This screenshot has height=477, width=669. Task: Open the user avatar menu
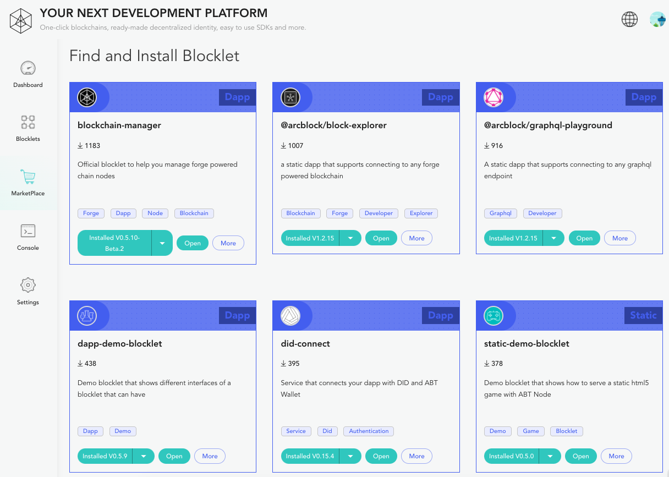[x=657, y=19]
